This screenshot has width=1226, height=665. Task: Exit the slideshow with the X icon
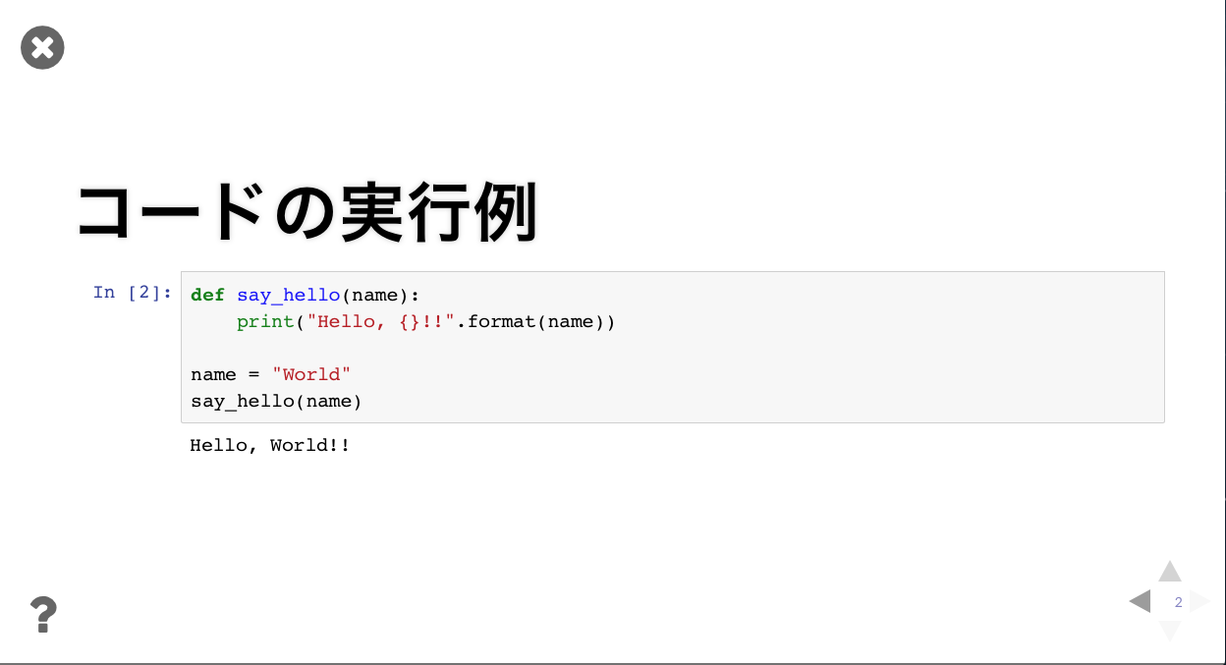42,48
